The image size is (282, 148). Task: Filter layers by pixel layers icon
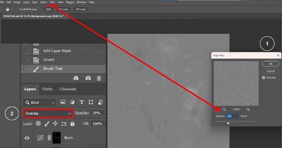[x=63, y=102]
